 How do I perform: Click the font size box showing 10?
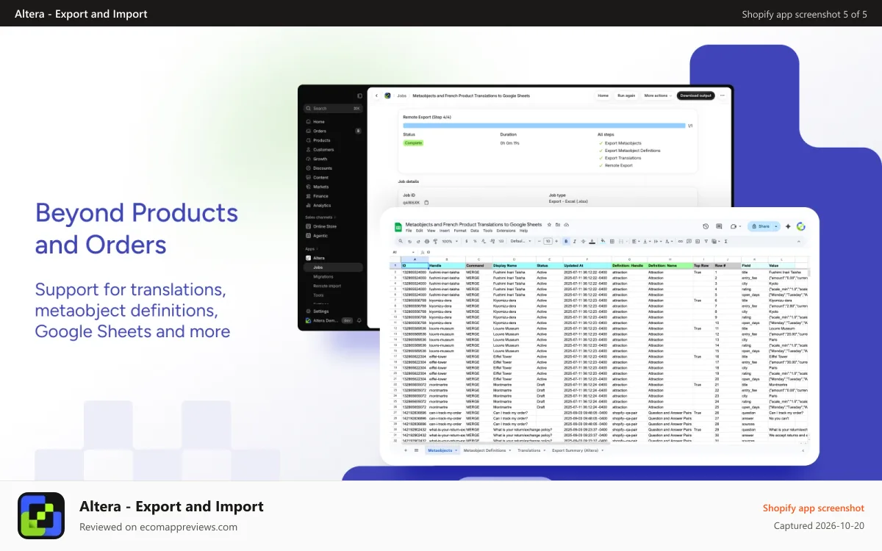tap(548, 241)
